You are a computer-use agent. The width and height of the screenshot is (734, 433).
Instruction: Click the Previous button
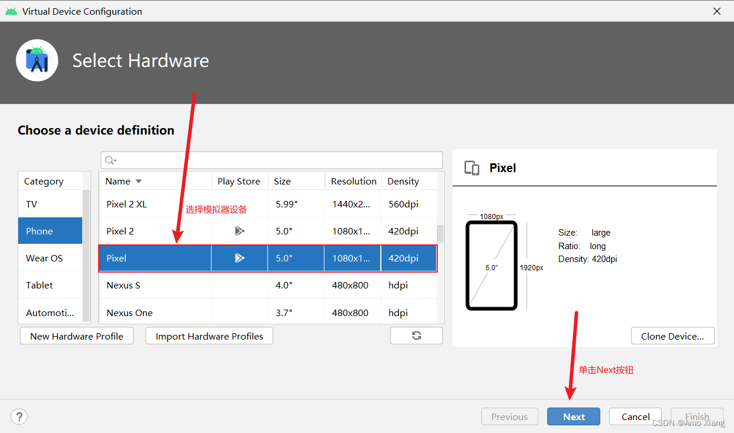(x=510, y=417)
